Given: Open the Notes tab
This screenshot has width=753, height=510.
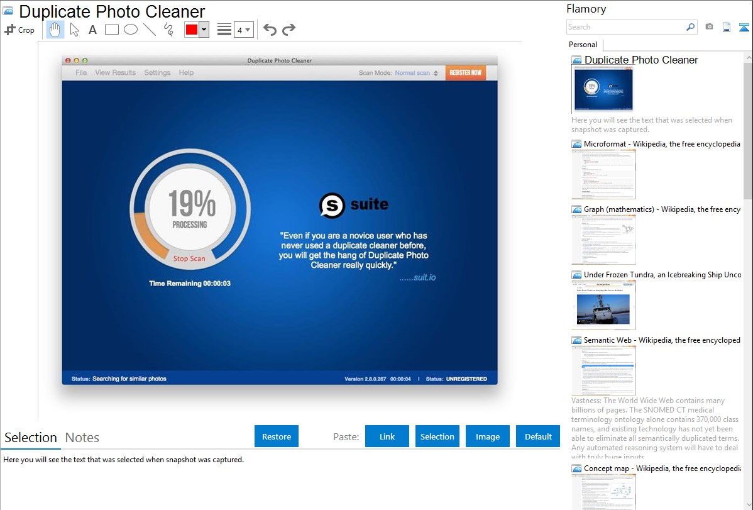Looking at the screenshot, I should pos(82,438).
